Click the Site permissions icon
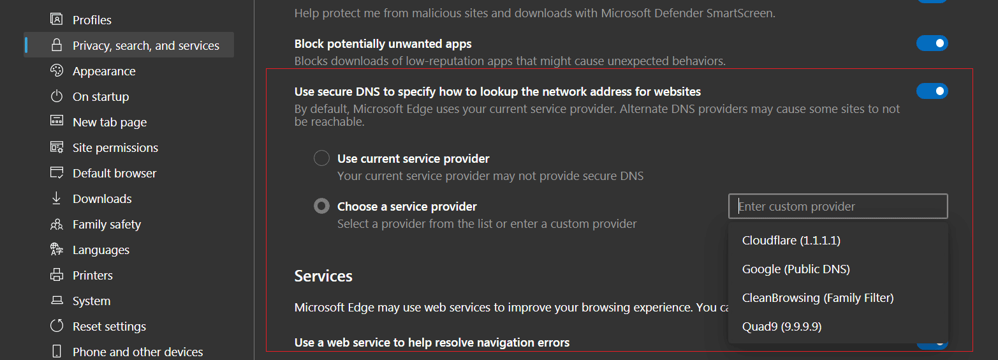Viewport: 998px width, 360px height. tap(57, 147)
